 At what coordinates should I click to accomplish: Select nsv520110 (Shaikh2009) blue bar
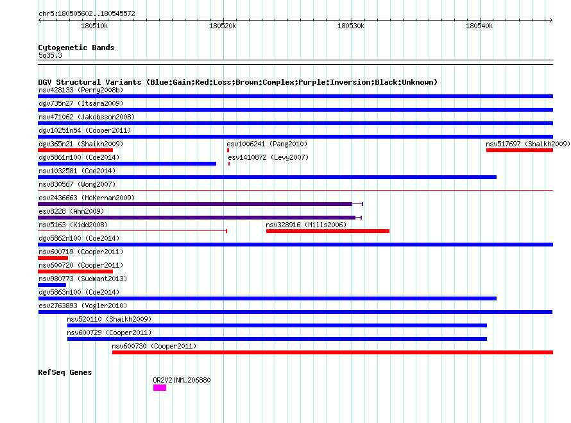pos(277,325)
